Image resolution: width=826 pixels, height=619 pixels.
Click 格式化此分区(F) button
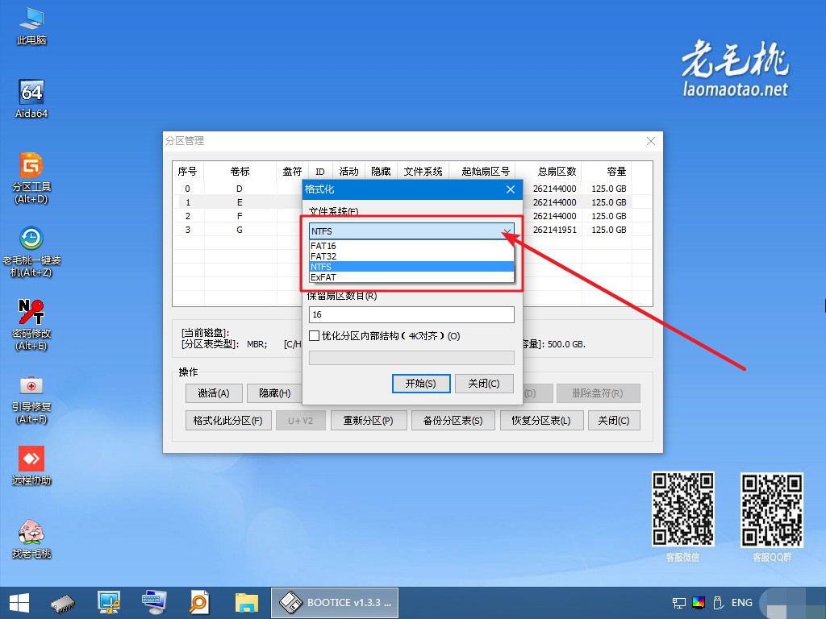[228, 421]
